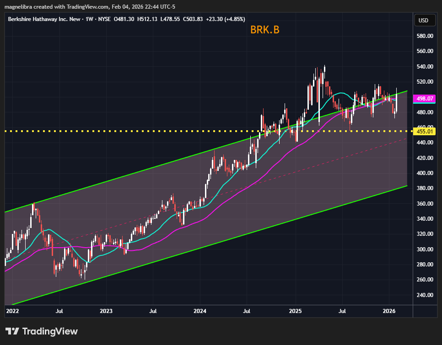Click the Jul label between 2024 and 2025
The image size is (442, 345).
[247, 311]
